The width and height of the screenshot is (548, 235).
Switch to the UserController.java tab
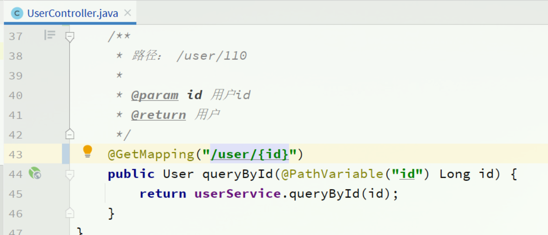click(x=72, y=13)
